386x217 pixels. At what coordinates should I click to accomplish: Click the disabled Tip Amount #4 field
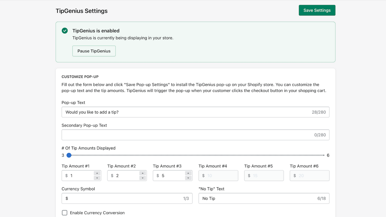[x=218, y=175]
